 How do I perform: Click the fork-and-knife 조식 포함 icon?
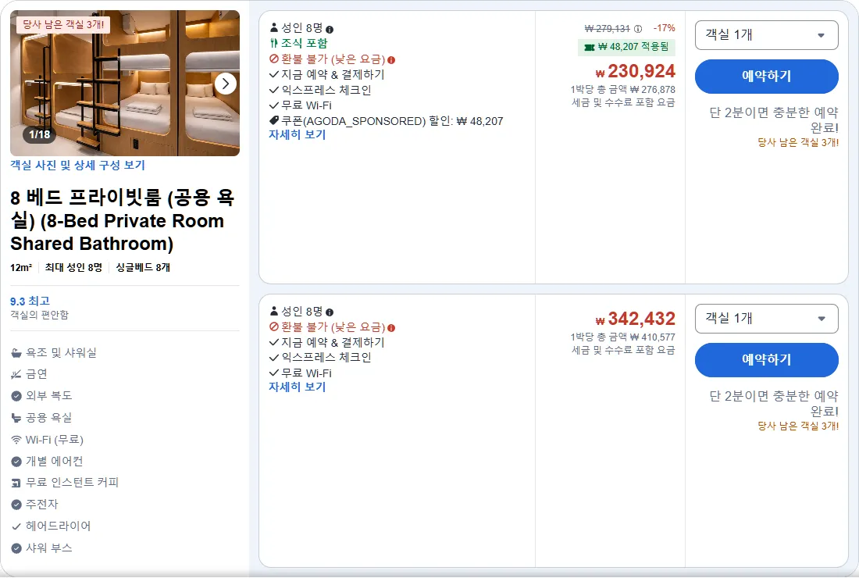[x=274, y=43]
